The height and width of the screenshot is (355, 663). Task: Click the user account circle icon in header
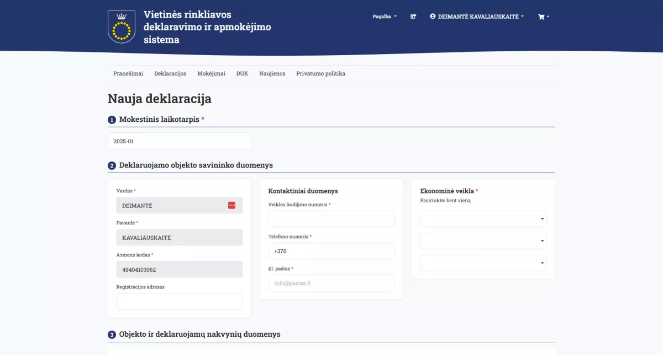click(x=433, y=17)
